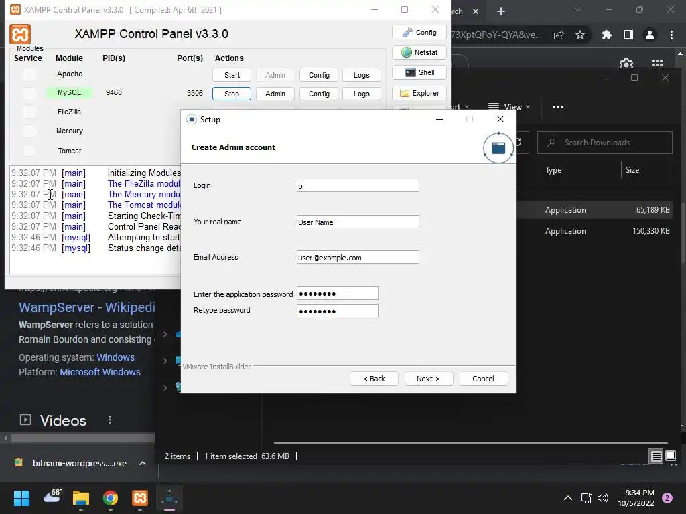Open MySQL Logs
This screenshot has width=686, height=514.
(x=361, y=94)
